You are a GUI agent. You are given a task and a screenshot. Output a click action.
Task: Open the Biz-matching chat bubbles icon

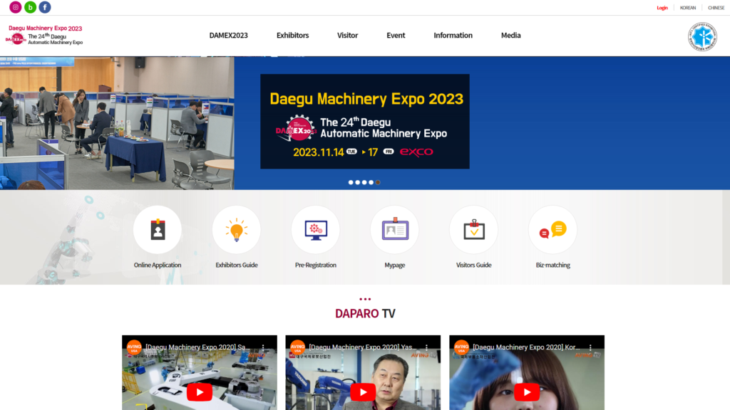pyautogui.click(x=552, y=230)
